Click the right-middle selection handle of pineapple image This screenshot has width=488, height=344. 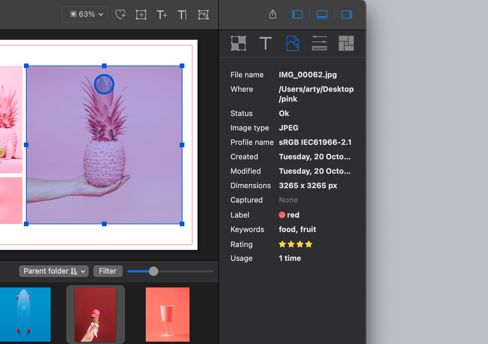tap(182, 145)
